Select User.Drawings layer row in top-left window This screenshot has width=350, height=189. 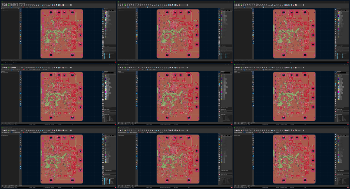tap(110, 24)
